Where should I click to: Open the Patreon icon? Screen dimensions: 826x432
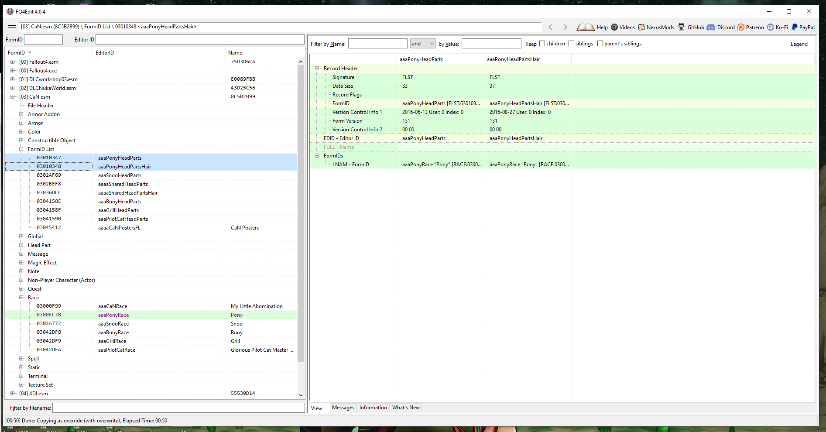point(741,27)
